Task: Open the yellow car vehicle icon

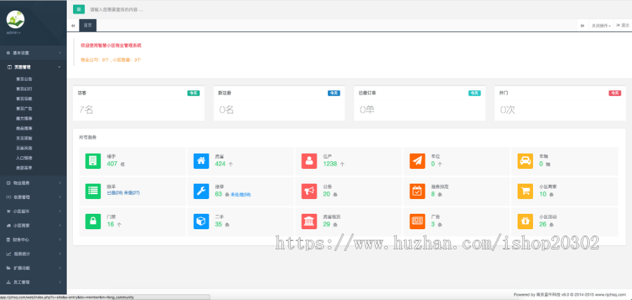Action: tap(525, 161)
